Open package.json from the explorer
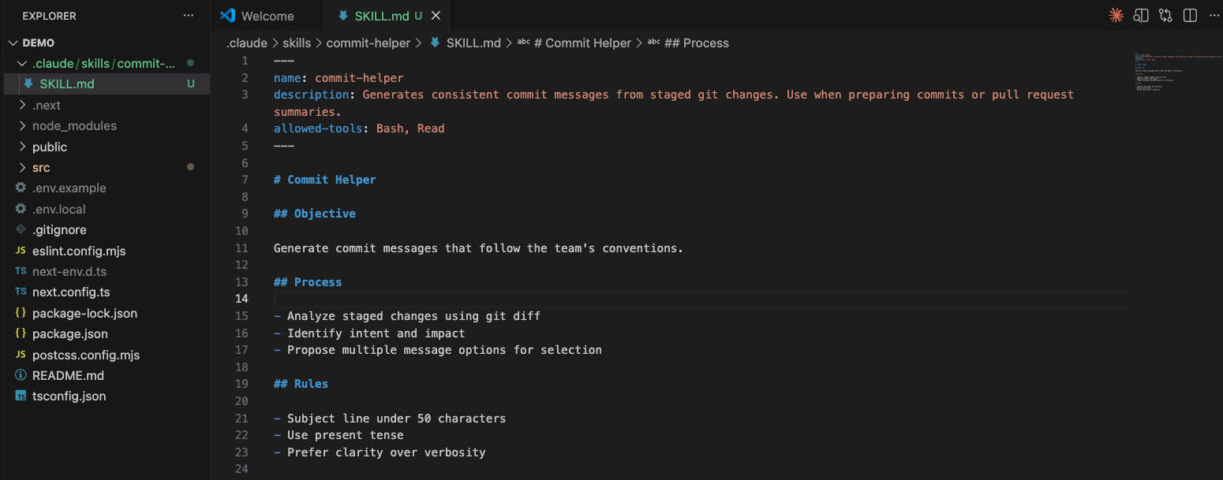Screen dimensions: 1223x480 (x=69, y=334)
